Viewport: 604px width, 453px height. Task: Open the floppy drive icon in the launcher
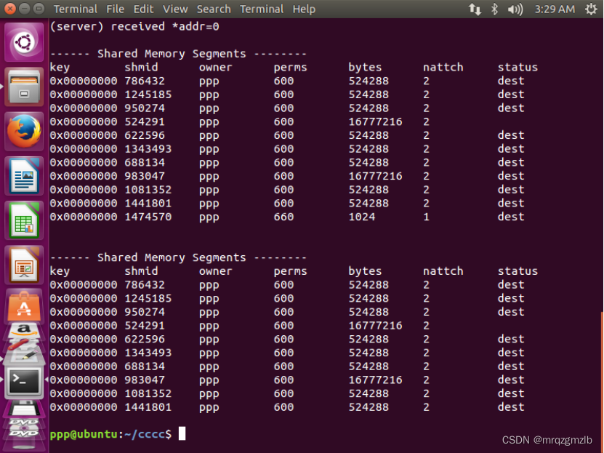[x=24, y=409]
